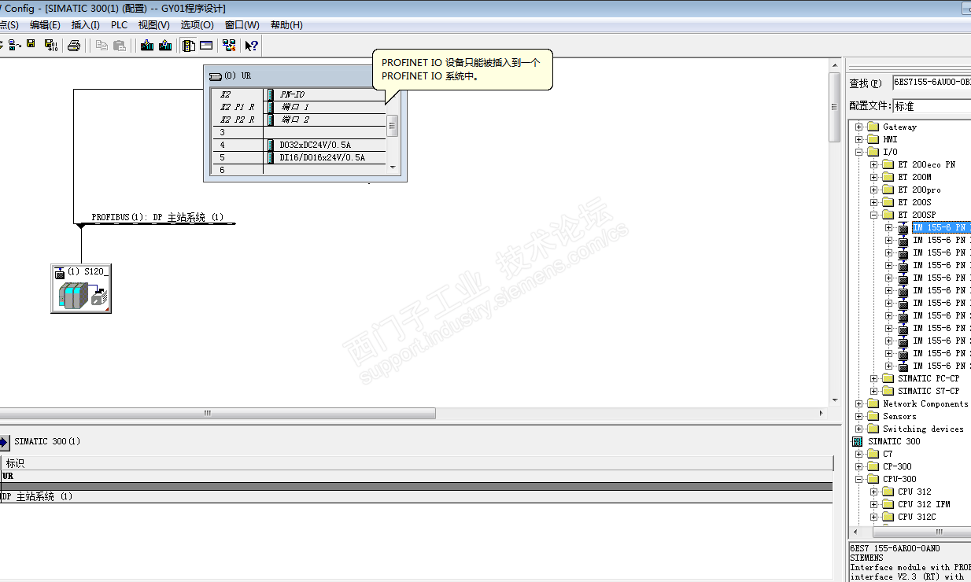971x582 pixels.
Task: Expand the ET 200eco PN folder
Action: (x=873, y=164)
